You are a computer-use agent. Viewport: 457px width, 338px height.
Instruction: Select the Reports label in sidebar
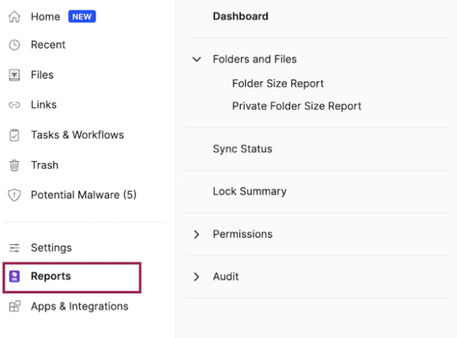(51, 277)
